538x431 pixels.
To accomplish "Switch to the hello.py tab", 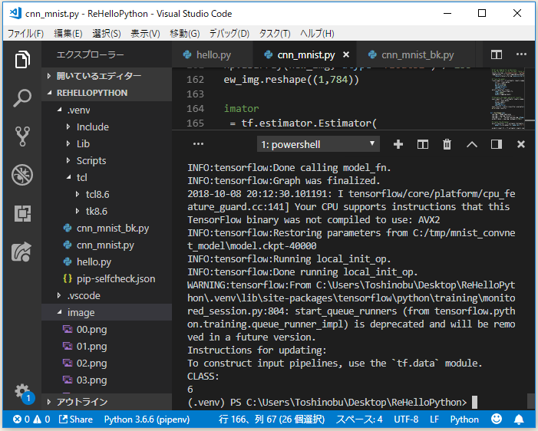I will pos(213,54).
